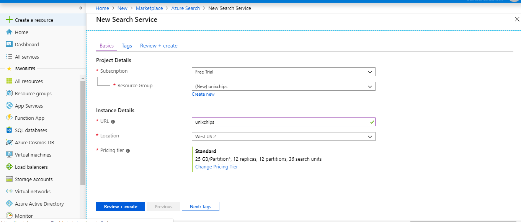This screenshot has height=222, width=521.
Task: Click the Project Details heading
Action: click(114, 60)
